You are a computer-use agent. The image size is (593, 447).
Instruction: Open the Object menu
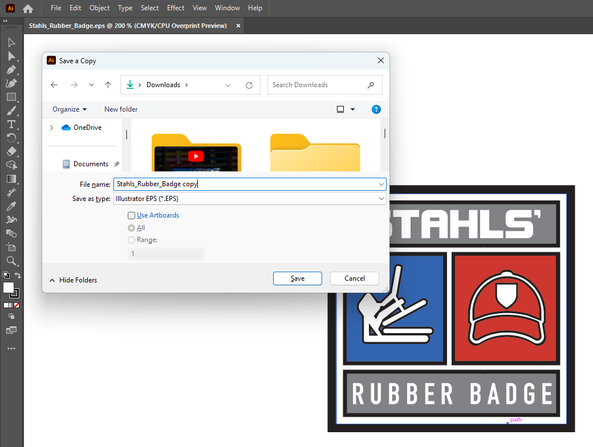point(99,8)
